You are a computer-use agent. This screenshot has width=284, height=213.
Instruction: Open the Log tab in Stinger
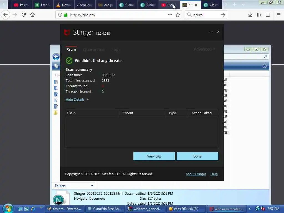pos(115,50)
